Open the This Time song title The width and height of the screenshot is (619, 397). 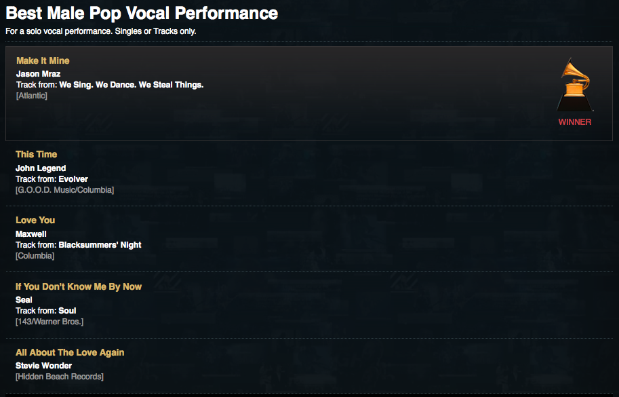[x=37, y=155]
